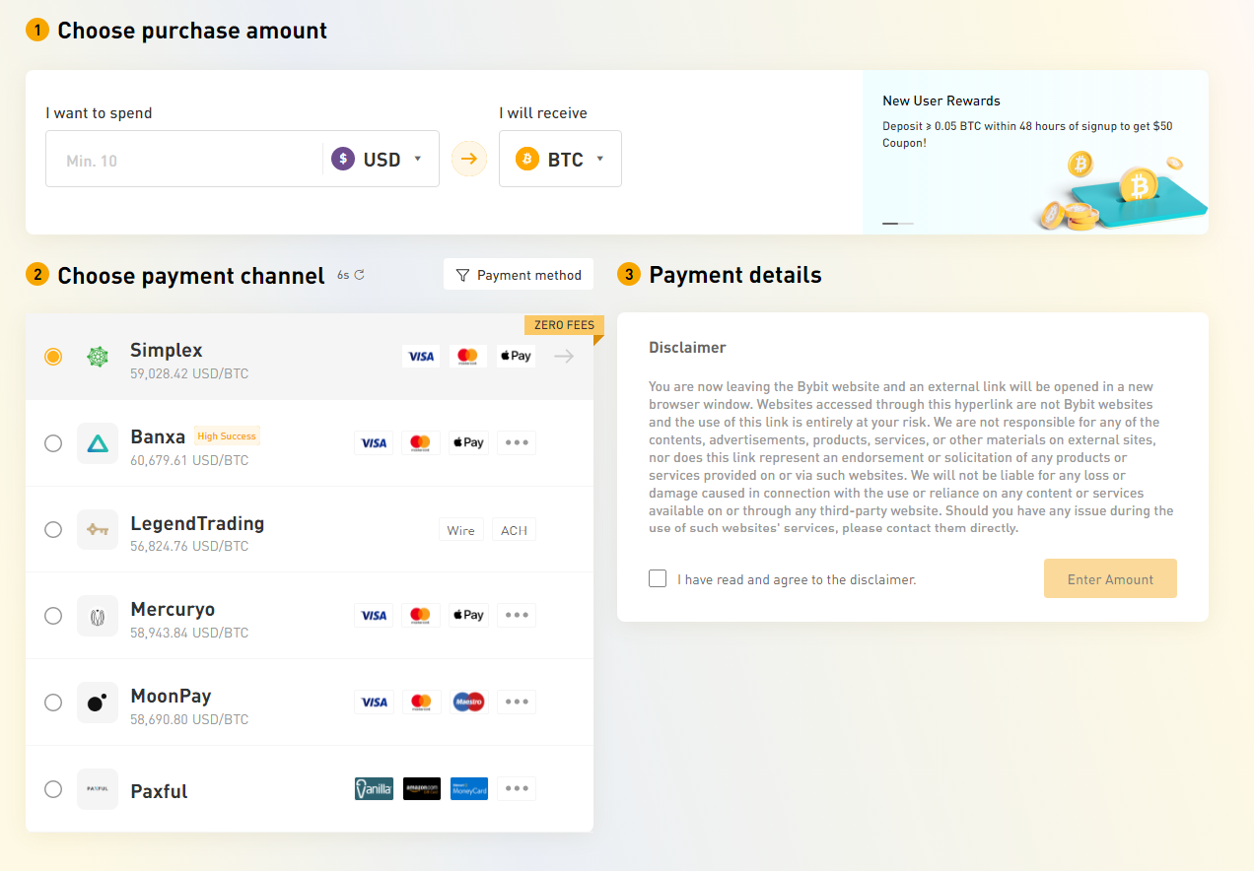Click the spend amount input field
The height and width of the screenshot is (871, 1254).
point(184,160)
